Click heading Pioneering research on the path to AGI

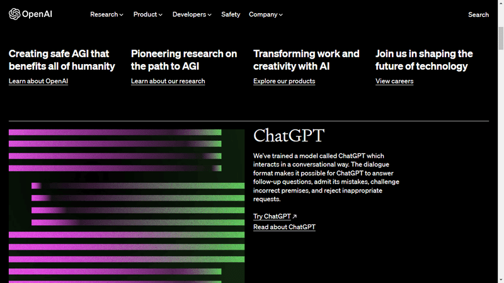tap(184, 60)
